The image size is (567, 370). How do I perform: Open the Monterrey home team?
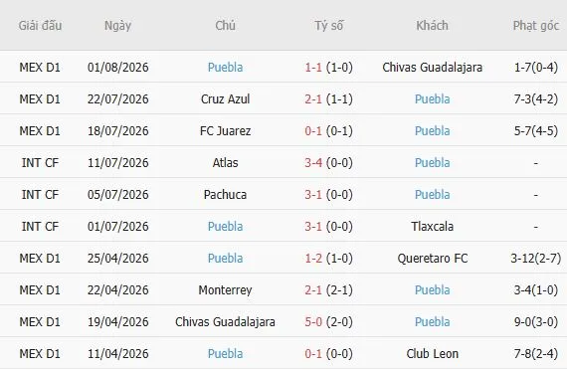[x=225, y=290]
